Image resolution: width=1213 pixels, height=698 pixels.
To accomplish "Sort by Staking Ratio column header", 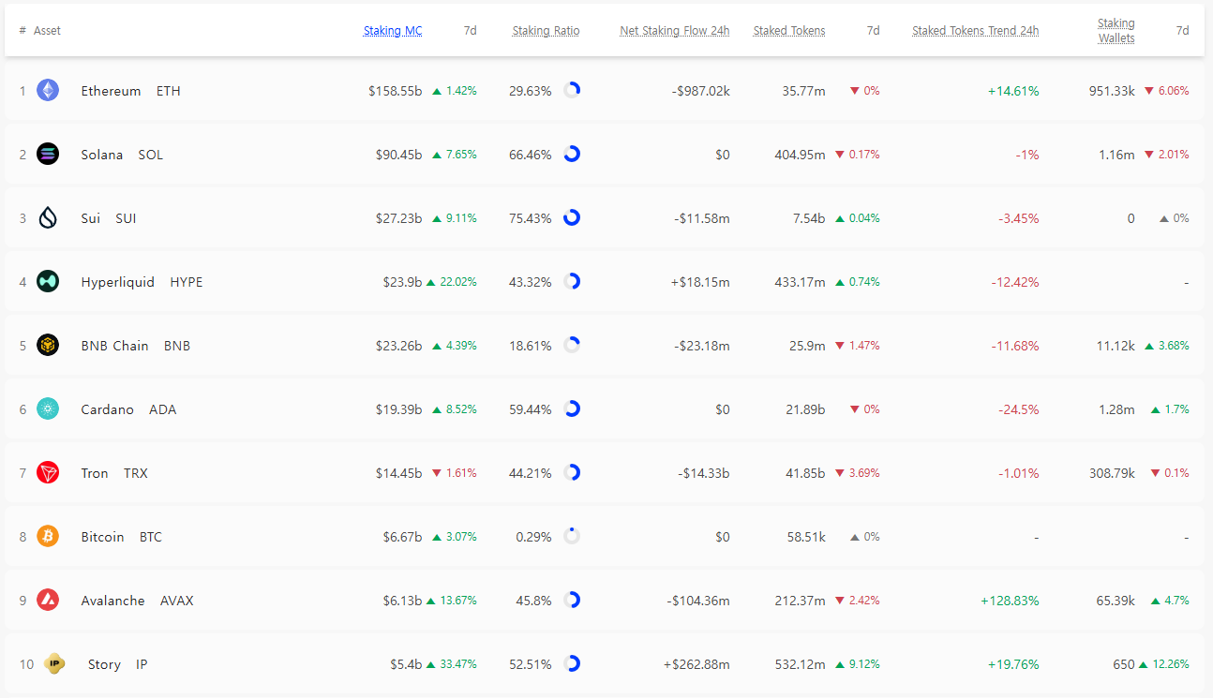I will (x=546, y=31).
